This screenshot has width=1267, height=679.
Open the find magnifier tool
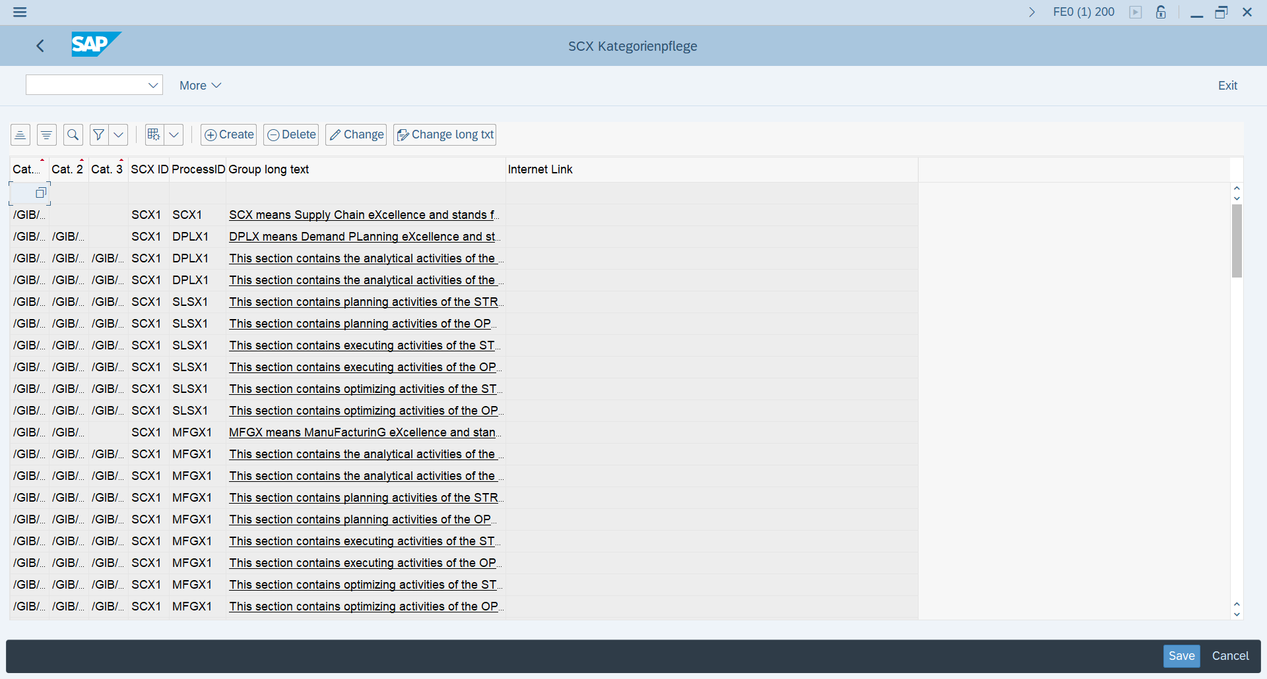pyautogui.click(x=73, y=134)
